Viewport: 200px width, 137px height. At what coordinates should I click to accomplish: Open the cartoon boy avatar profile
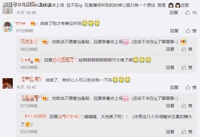[x=7, y=27]
